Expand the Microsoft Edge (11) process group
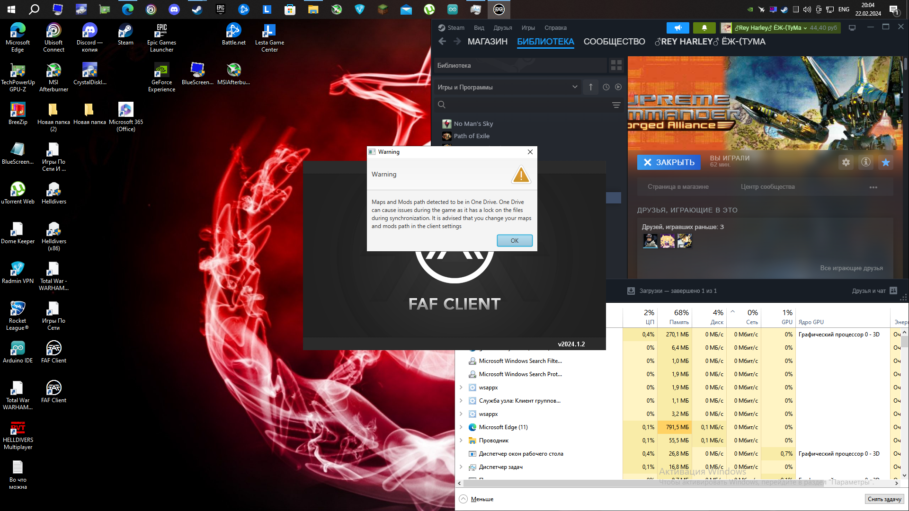 click(x=461, y=427)
